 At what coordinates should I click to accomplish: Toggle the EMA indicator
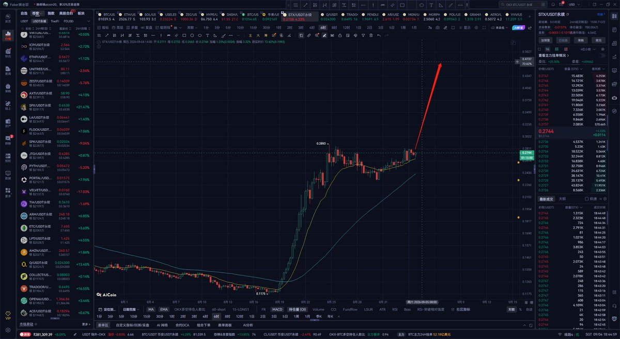[x=164, y=310]
